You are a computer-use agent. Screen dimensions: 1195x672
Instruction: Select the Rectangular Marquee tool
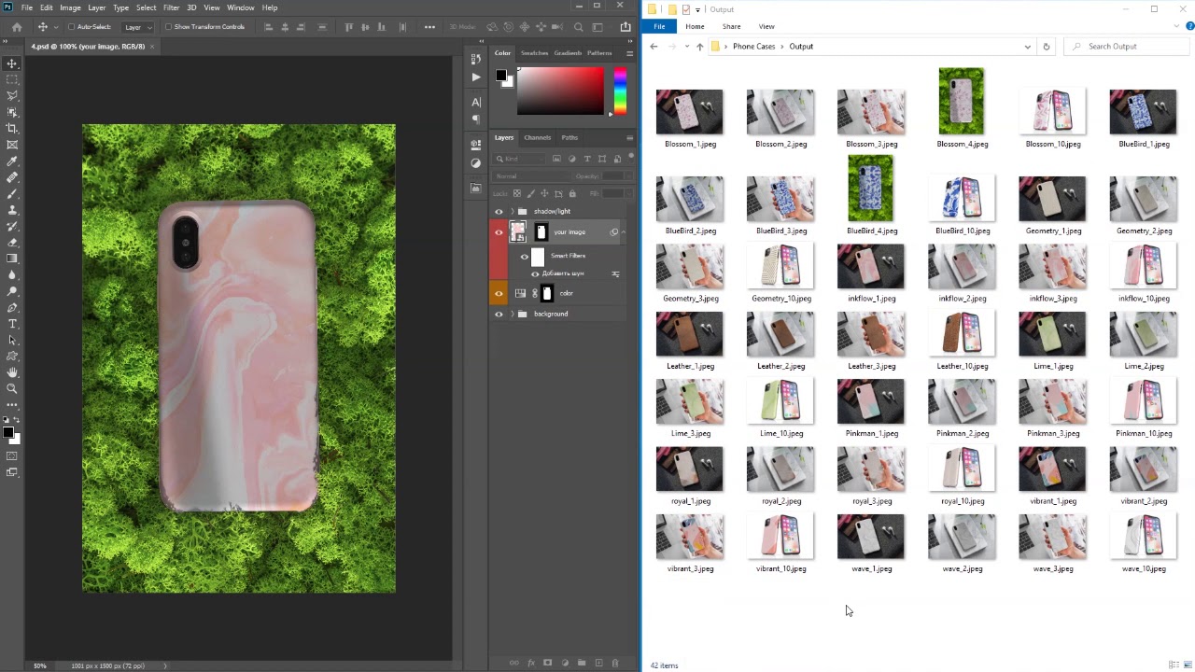pyautogui.click(x=12, y=79)
